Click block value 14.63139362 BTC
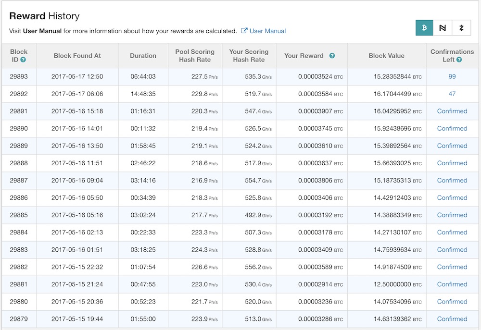481x330 pixels. 398,319
